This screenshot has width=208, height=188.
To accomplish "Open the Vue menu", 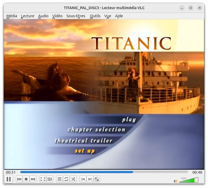I will pos(108,16).
